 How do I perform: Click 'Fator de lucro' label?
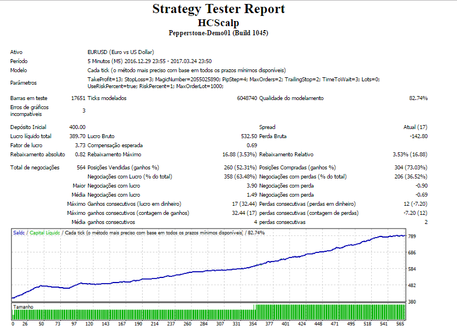click(x=26, y=145)
